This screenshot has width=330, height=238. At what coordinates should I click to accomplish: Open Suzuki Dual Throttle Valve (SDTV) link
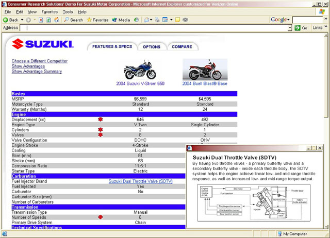point(141,181)
